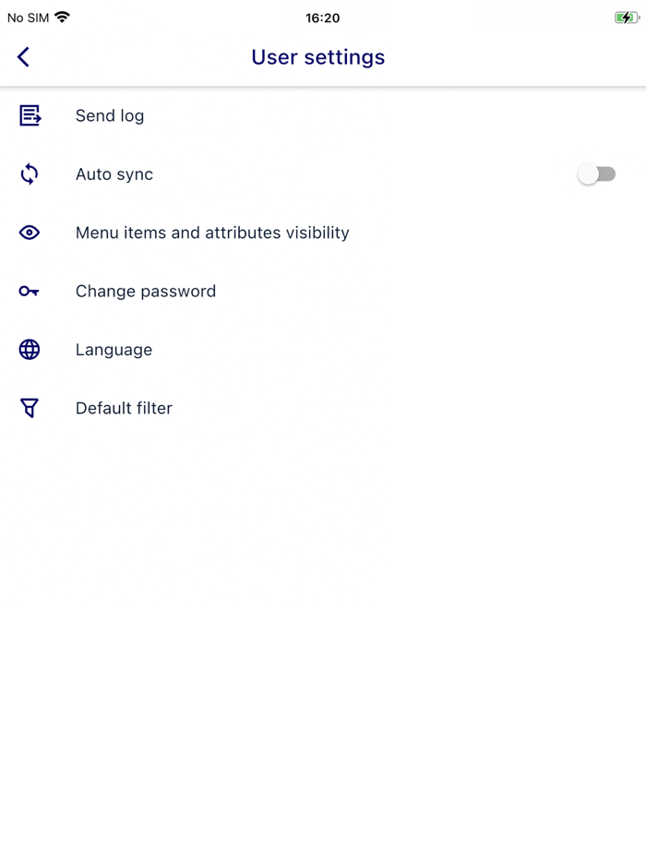Image resolution: width=646 pixels, height=862 pixels.
Task: Click the battery charging indicator
Action: pos(626,16)
